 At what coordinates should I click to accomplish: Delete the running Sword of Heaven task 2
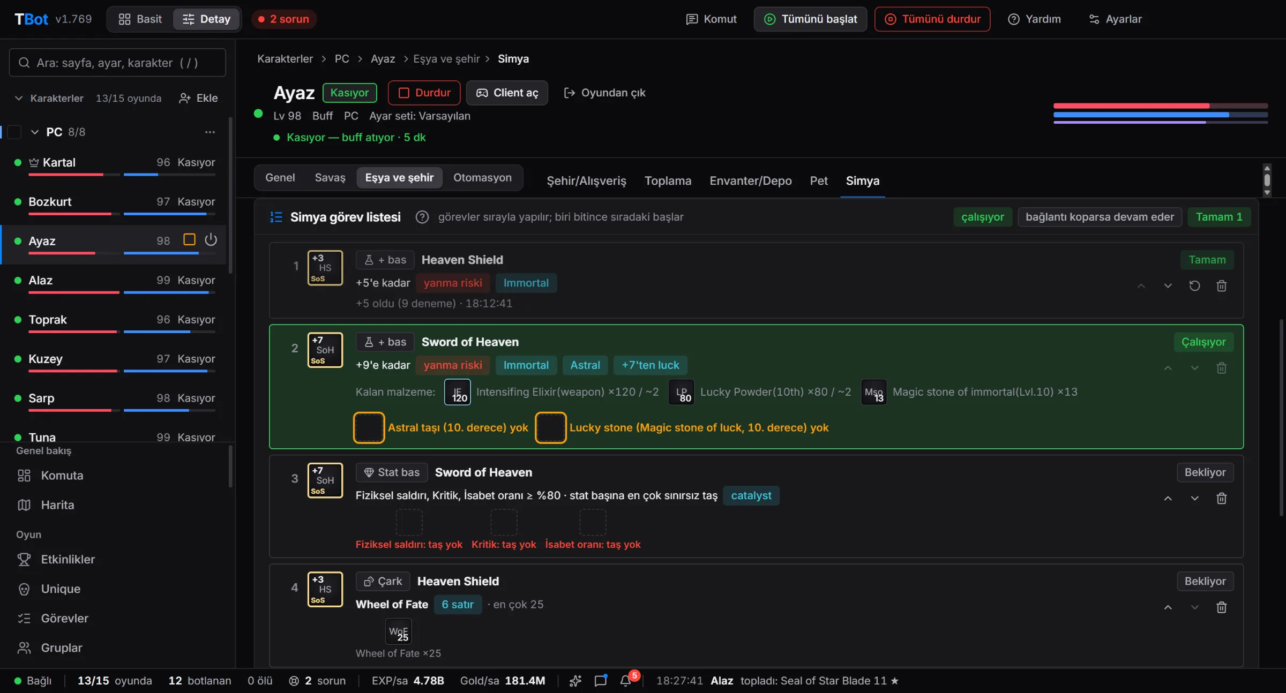(1221, 368)
